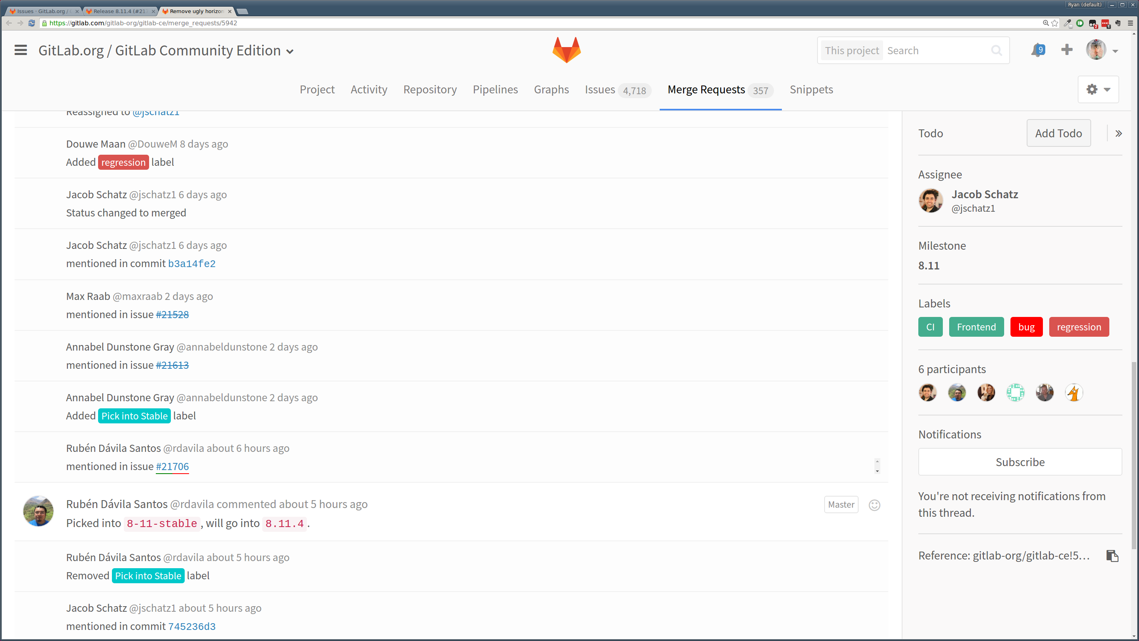
Task: Open the Snippets tab
Action: [812, 89]
